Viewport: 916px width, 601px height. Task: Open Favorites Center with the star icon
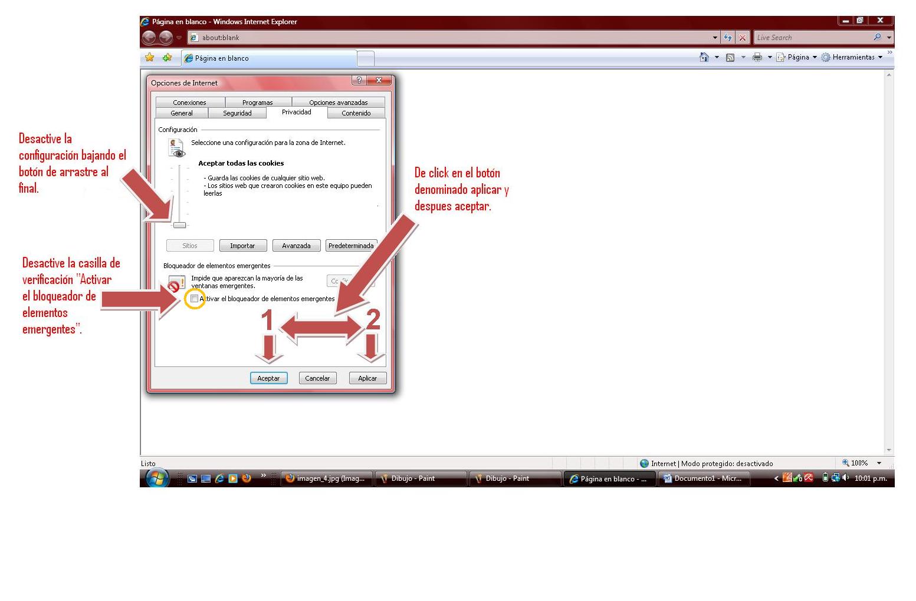point(150,57)
